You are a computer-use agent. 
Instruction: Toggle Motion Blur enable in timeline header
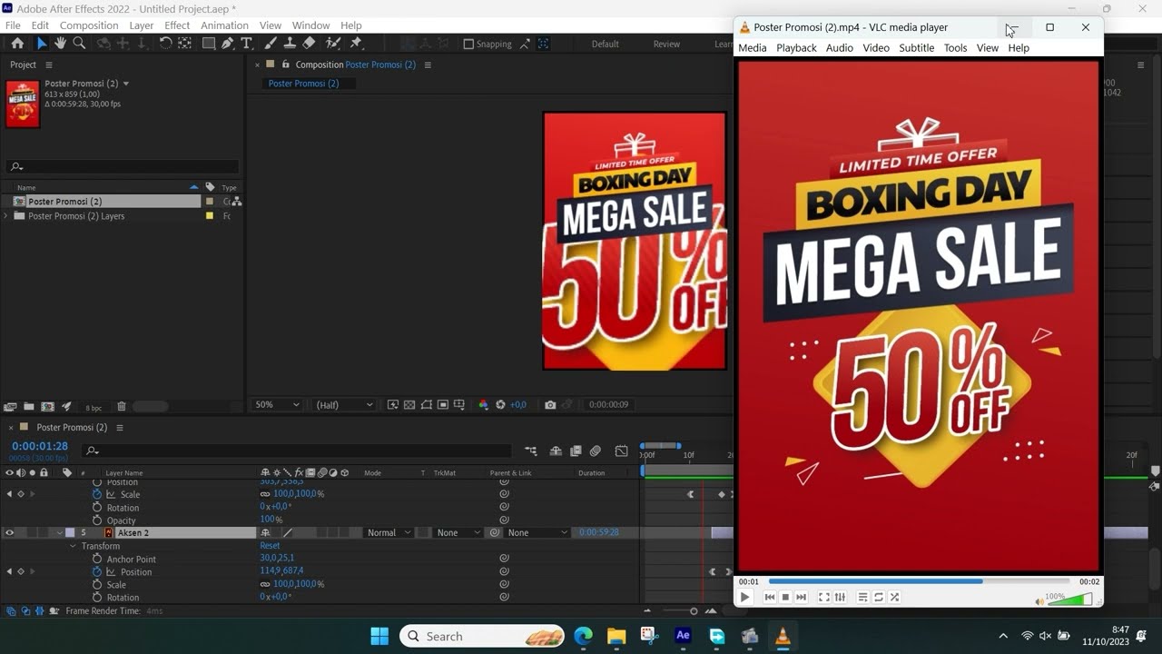(x=596, y=451)
